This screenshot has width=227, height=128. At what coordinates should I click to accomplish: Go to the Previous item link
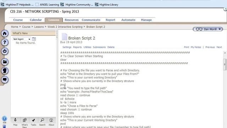210,47
